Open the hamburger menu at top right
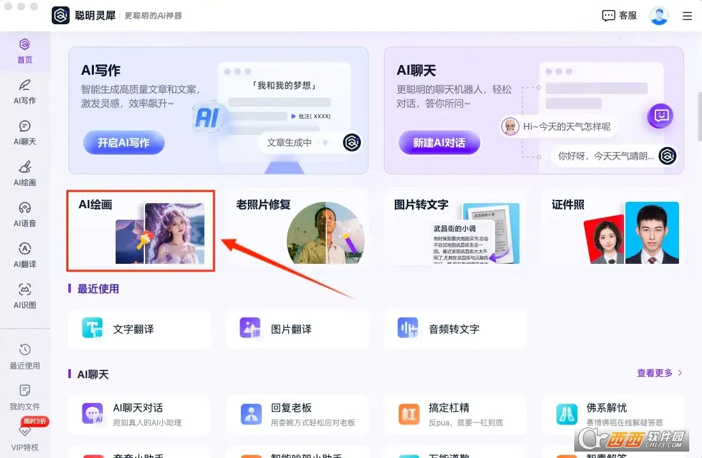 [687, 16]
